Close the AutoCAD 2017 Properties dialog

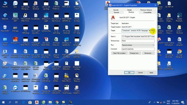tap(155, 5)
